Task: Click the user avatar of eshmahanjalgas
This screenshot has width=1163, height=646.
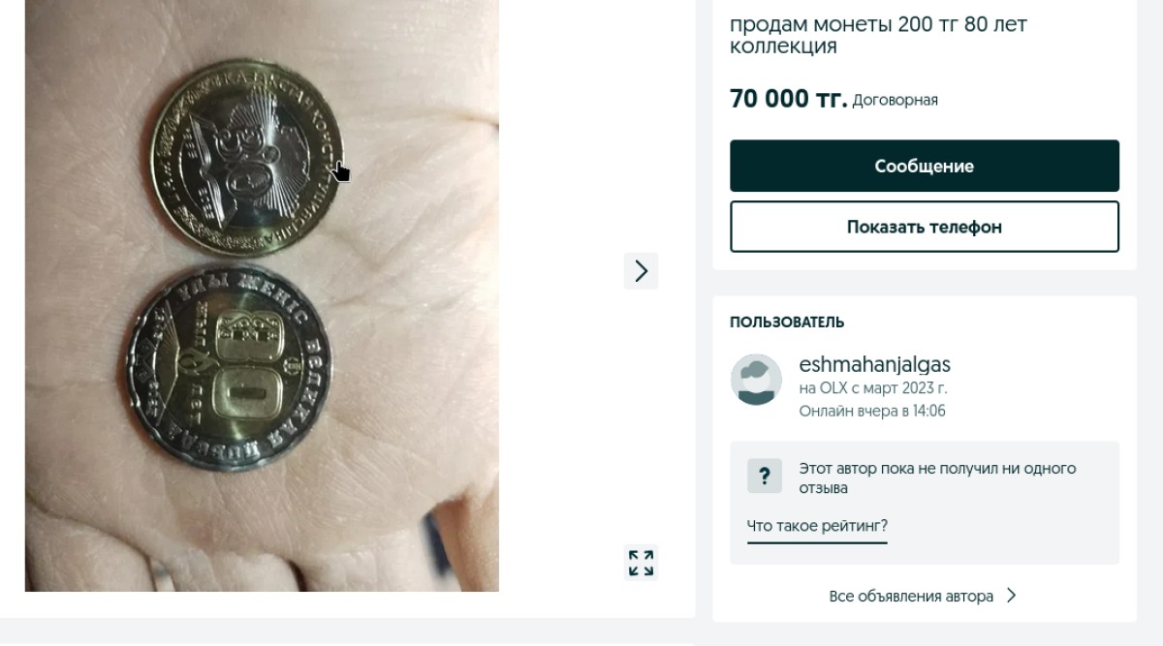Action: point(756,380)
